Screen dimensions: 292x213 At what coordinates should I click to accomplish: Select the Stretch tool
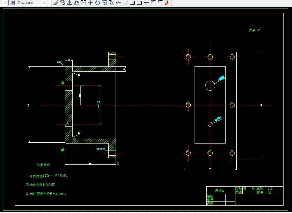click(x=111, y=3)
